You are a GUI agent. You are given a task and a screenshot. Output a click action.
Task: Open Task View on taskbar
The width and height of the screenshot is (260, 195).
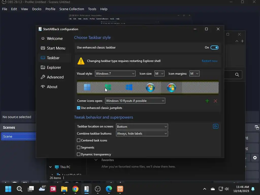coord(31,189)
